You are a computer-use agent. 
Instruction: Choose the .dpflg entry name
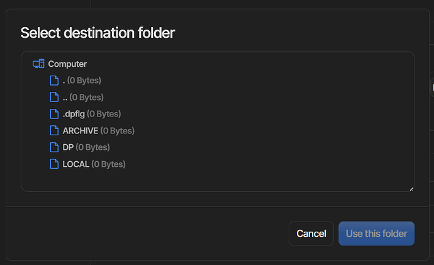pos(74,114)
